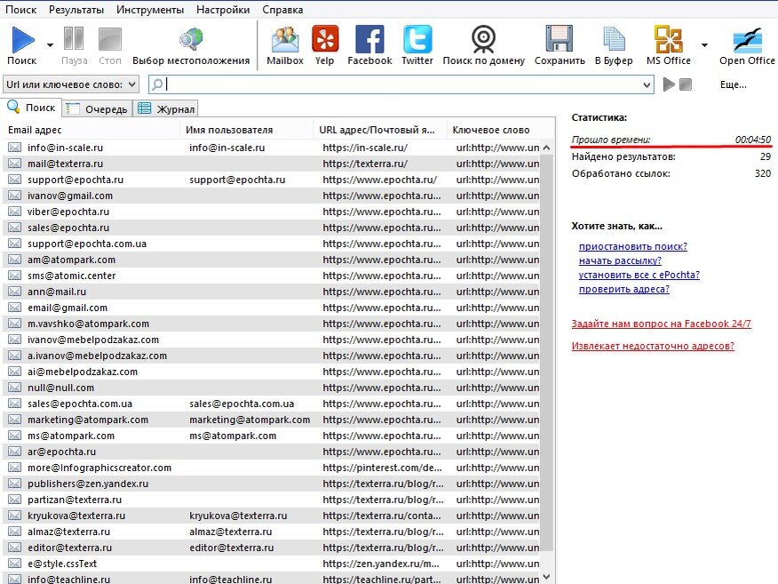Click the results list scrollbar thumb
Screen dimensions: 778x584
pyautogui.click(x=546, y=353)
